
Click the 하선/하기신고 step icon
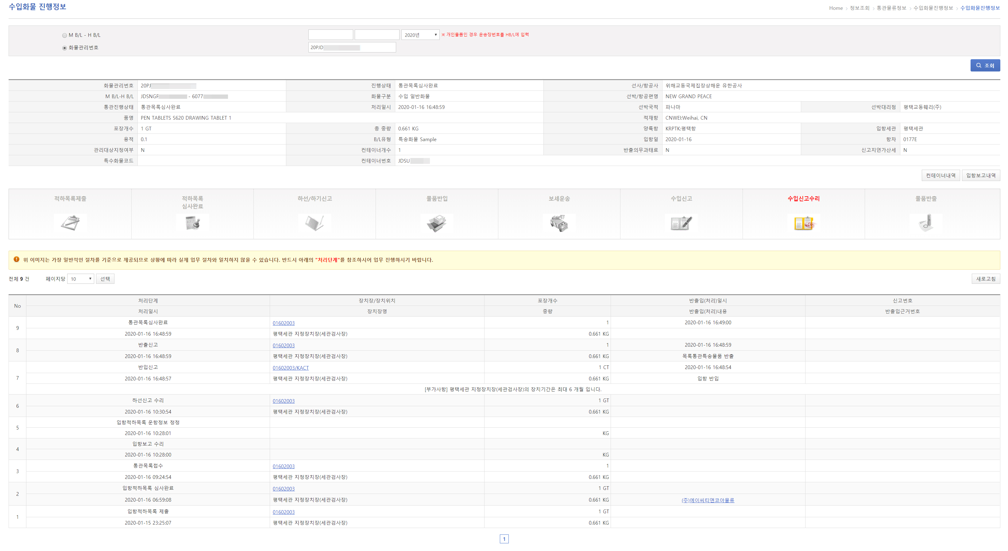315,223
